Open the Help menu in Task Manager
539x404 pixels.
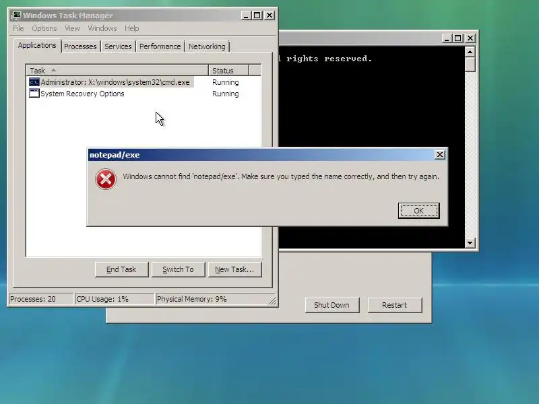point(131,28)
